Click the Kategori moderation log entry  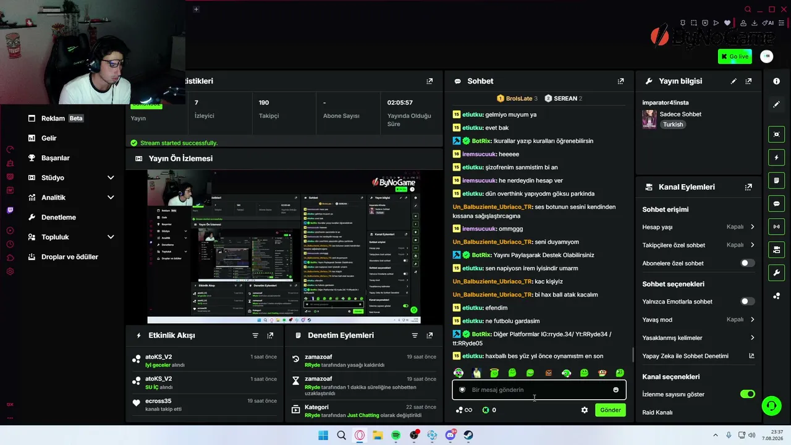coord(365,411)
